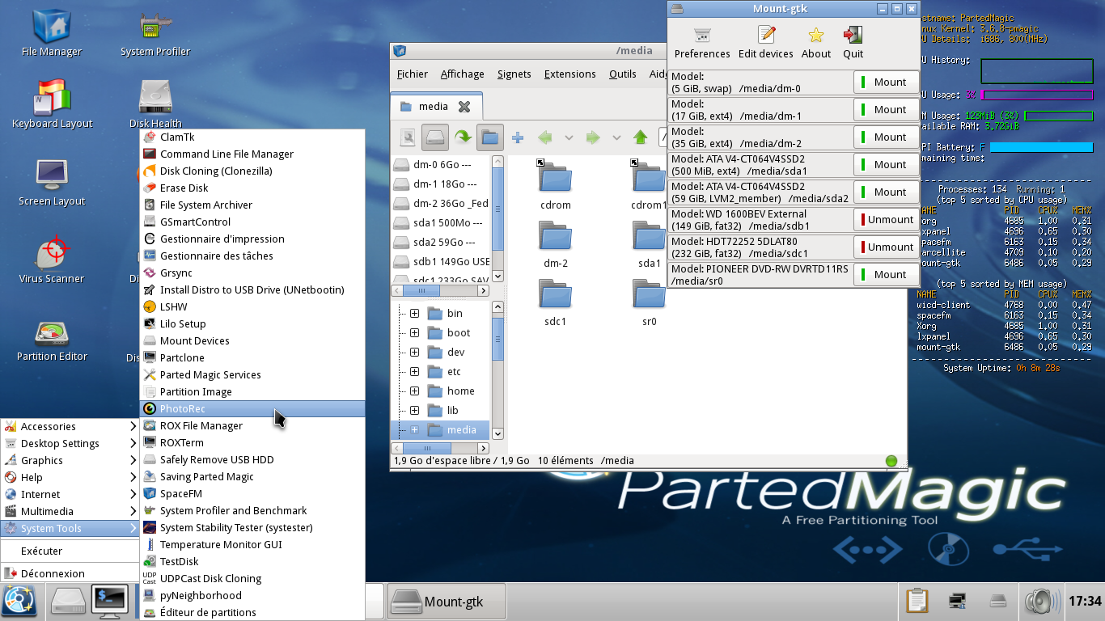
Task: Choose Déconnexion in the start menu
Action: point(70,573)
